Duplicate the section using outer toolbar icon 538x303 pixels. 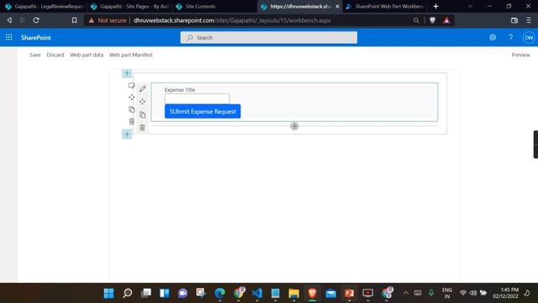[131, 109]
